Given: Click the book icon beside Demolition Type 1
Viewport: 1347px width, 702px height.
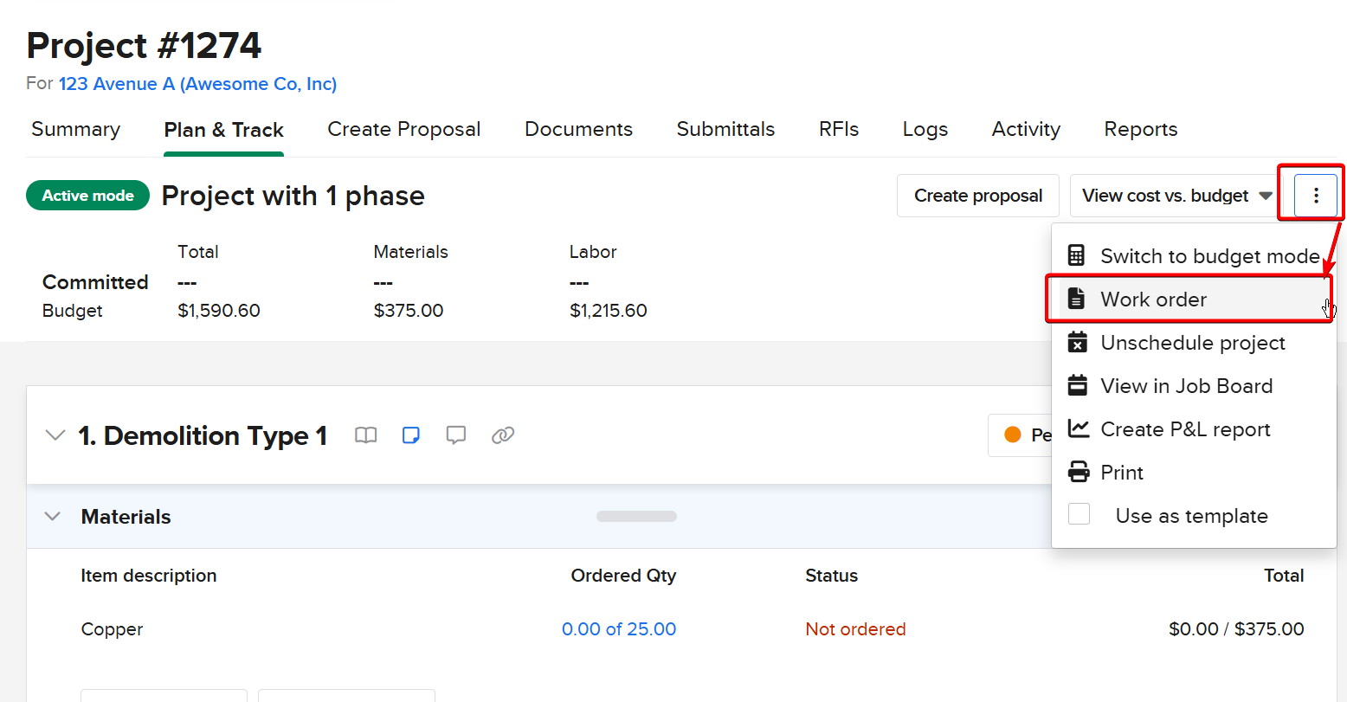Looking at the screenshot, I should click(366, 435).
